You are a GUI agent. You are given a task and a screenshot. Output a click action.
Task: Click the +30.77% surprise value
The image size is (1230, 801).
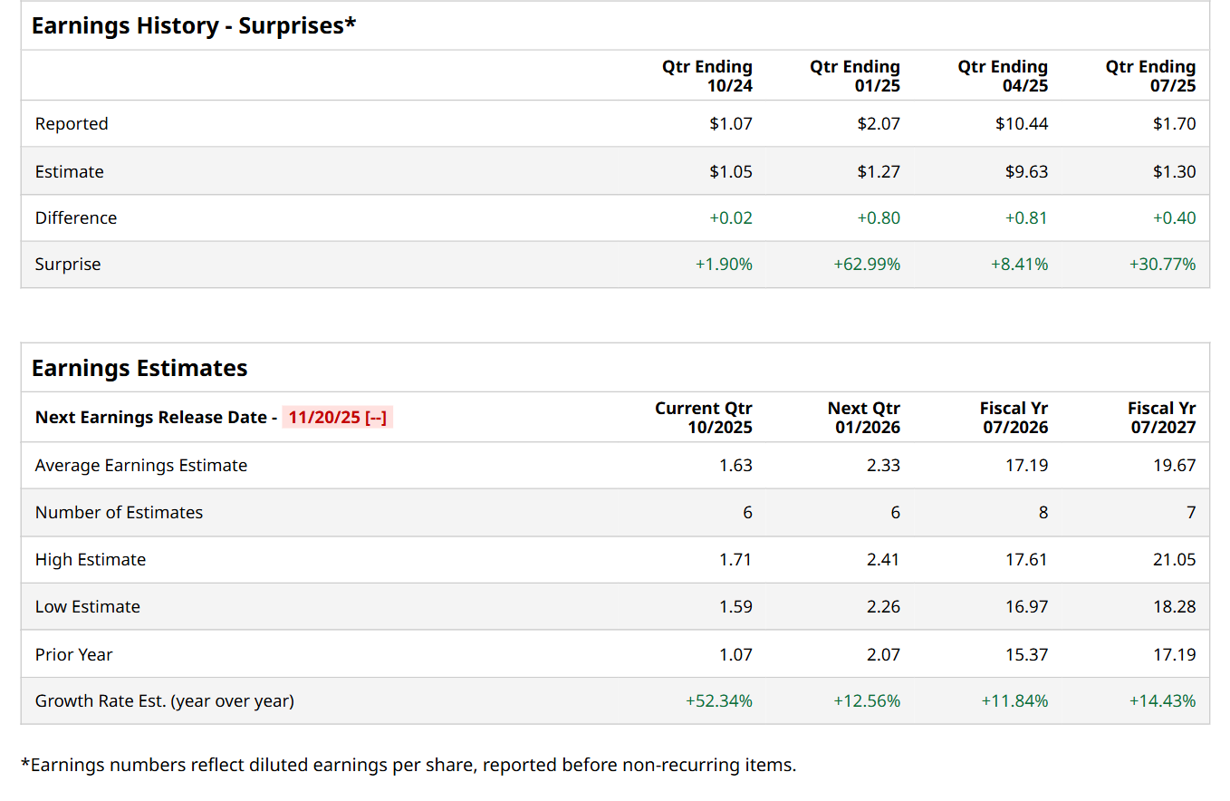(1162, 265)
